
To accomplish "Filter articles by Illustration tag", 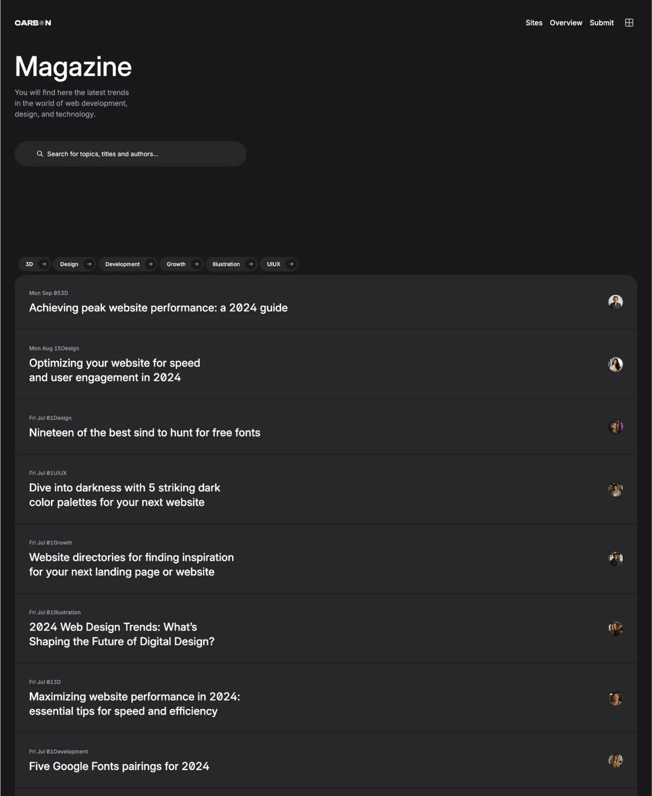I will point(226,264).
